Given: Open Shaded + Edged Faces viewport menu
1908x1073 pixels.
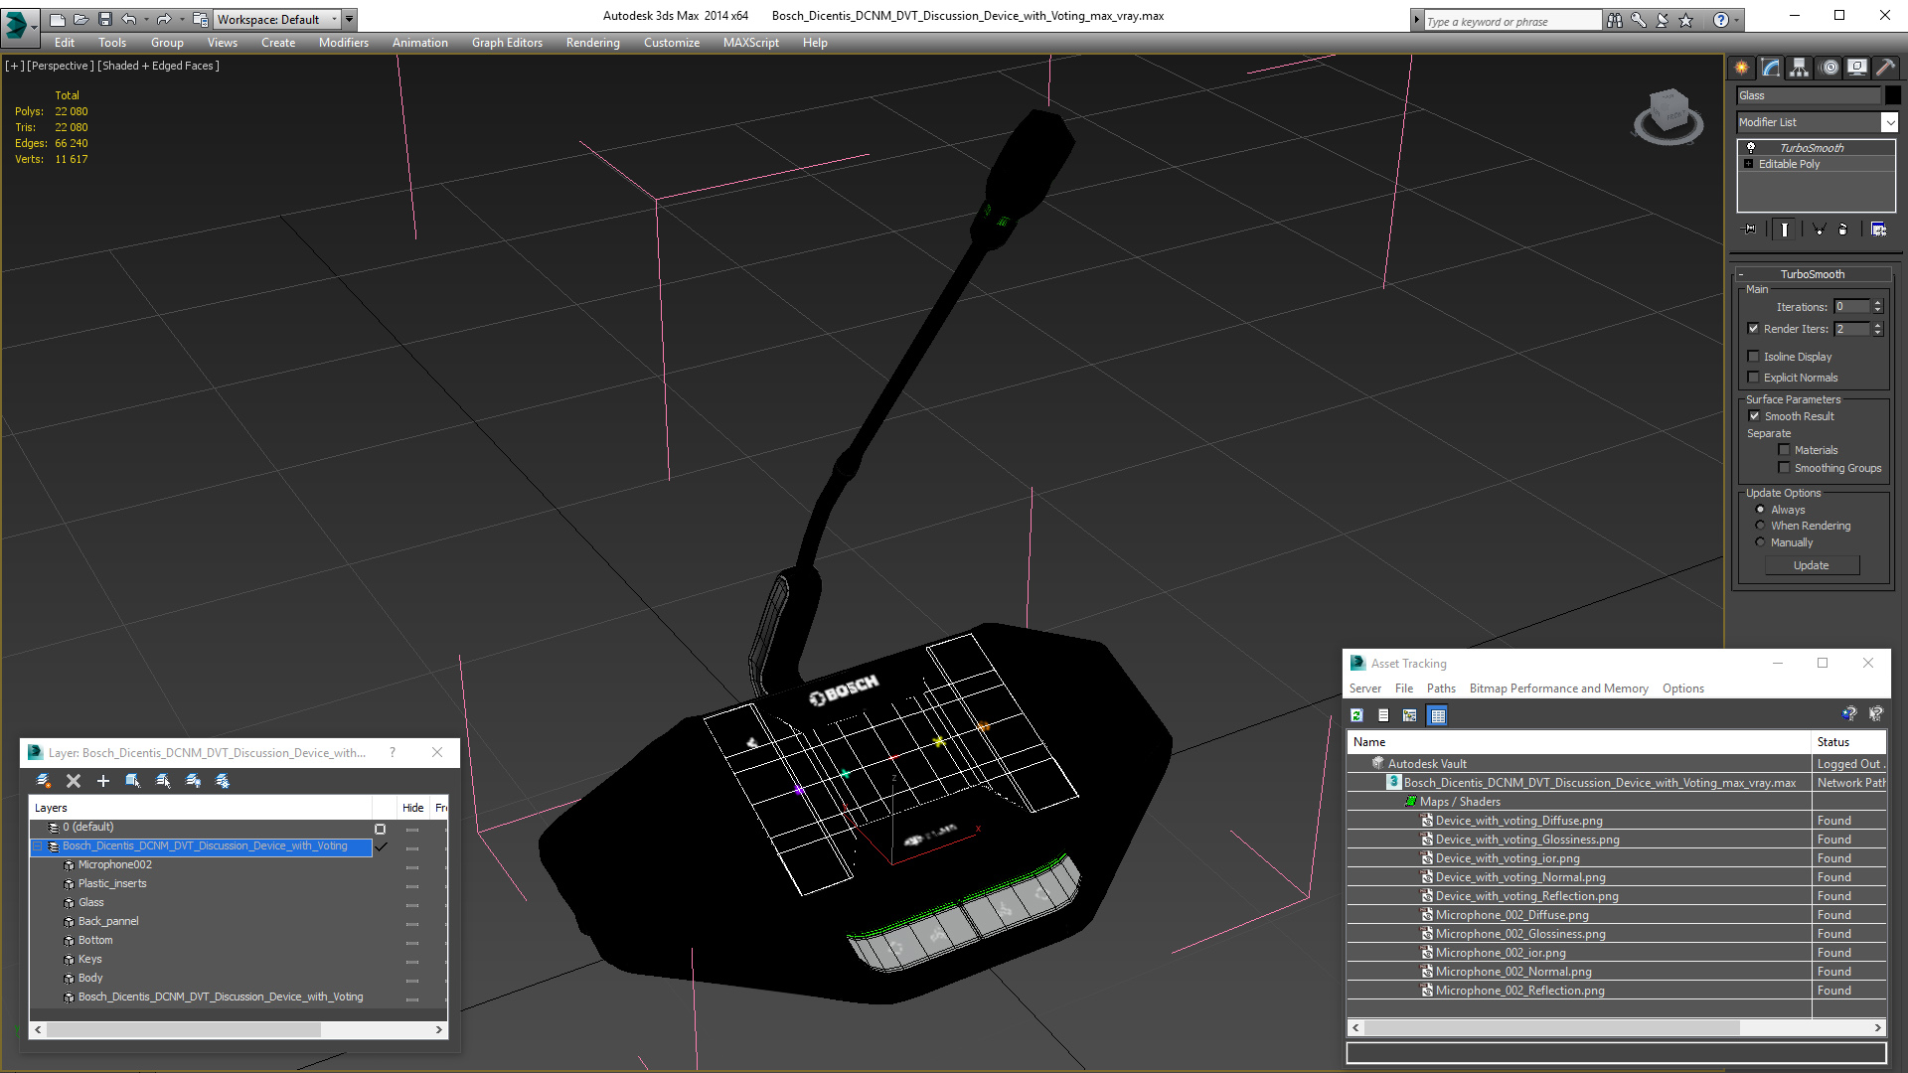Looking at the screenshot, I should [x=159, y=66].
